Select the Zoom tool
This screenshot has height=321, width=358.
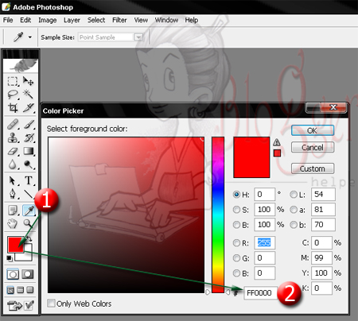(28, 223)
